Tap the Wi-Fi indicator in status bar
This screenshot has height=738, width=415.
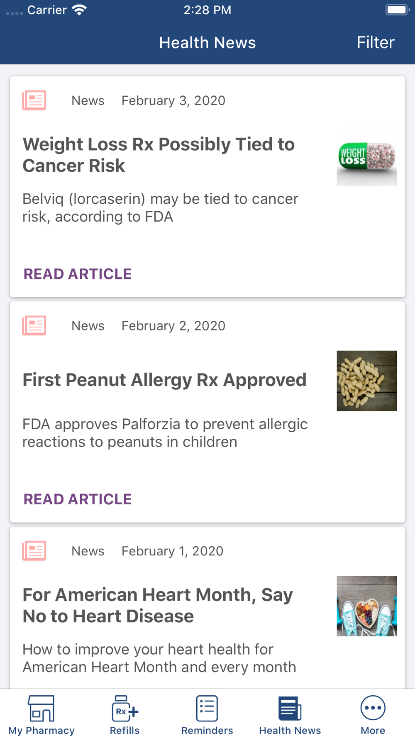tap(79, 10)
